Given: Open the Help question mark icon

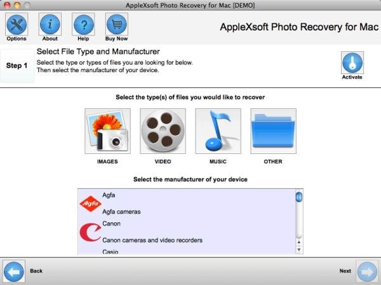Looking at the screenshot, I should tap(83, 24).
